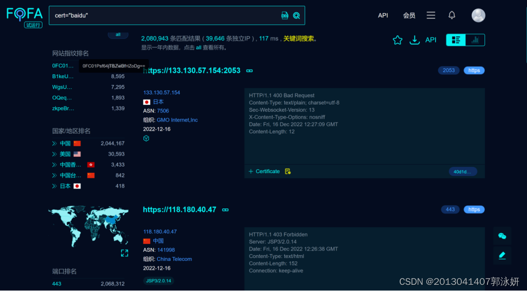Viewport: 527px width, 291px height.
Task: Expand the world map fullscreen
Action: (124, 253)
